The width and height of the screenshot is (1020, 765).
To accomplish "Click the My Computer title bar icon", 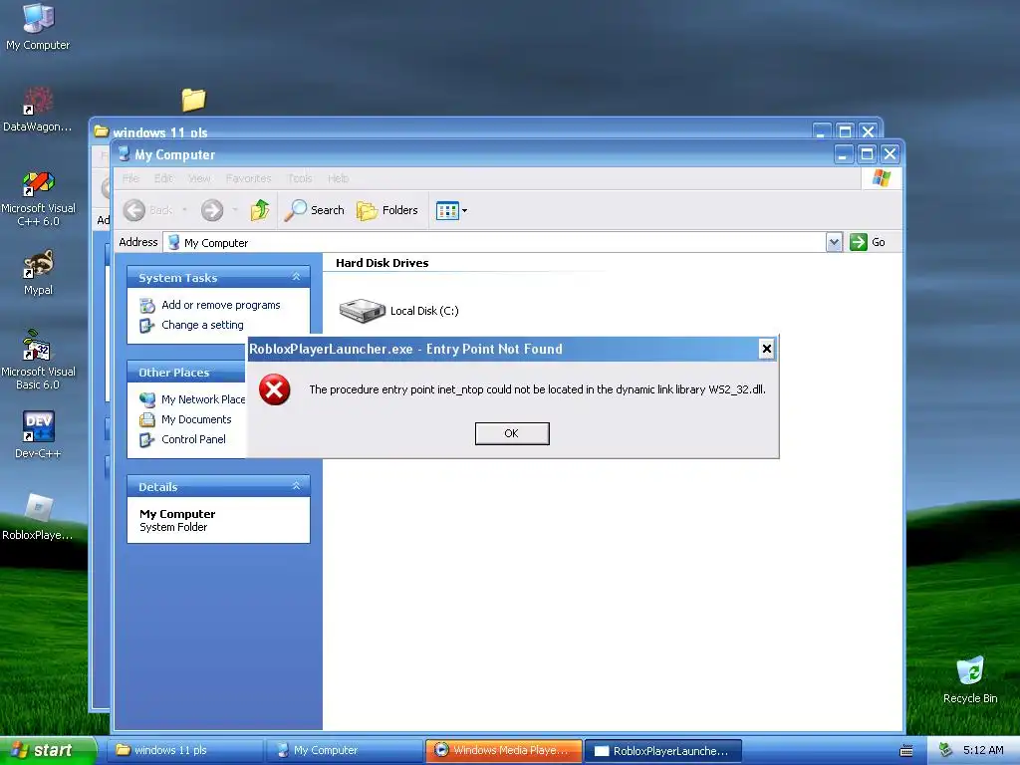I will [123, 154].
